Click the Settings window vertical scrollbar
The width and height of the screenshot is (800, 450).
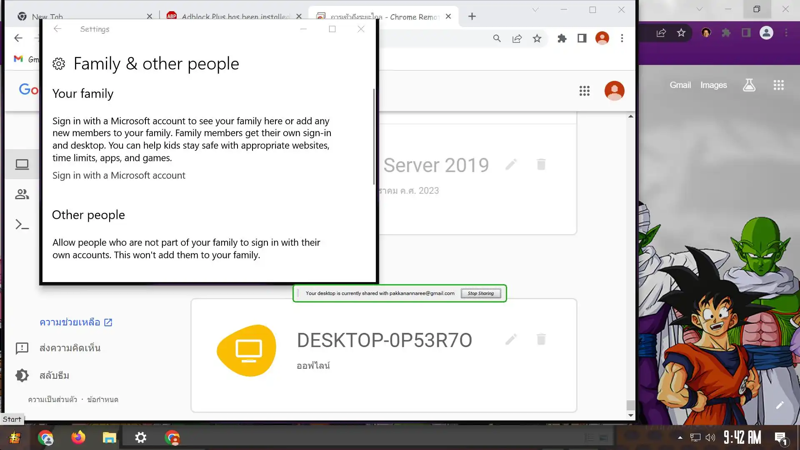(374, 137)
